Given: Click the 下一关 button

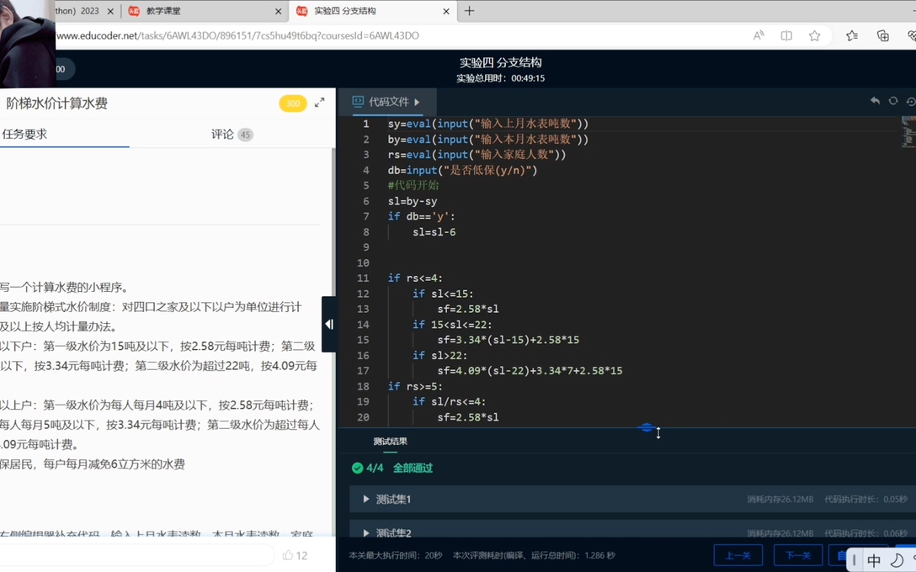Looking at the screenshot, I should tap(796, 555).
